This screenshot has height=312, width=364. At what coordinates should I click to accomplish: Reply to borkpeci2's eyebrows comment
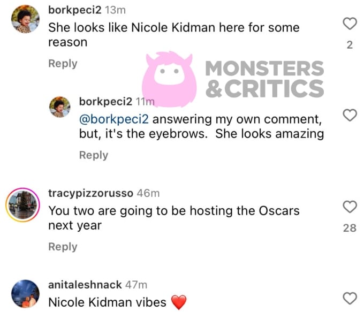94,155
